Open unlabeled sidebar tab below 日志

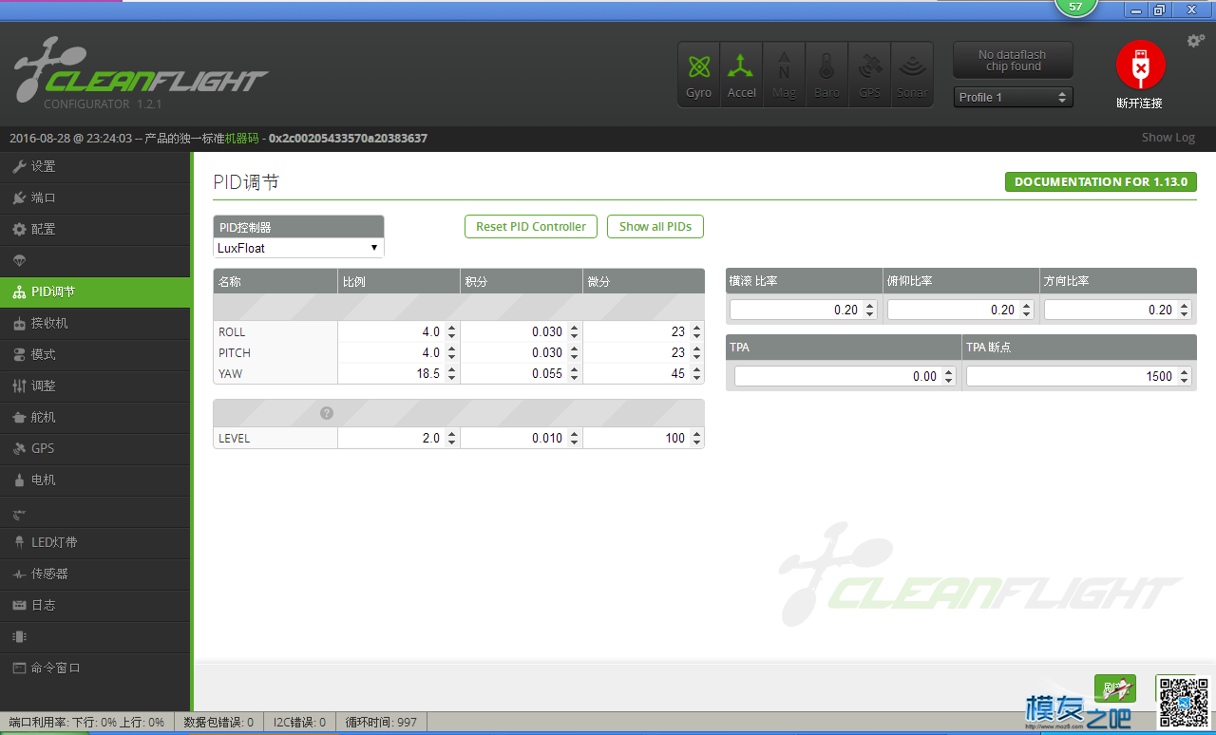[x=95, y=636]
